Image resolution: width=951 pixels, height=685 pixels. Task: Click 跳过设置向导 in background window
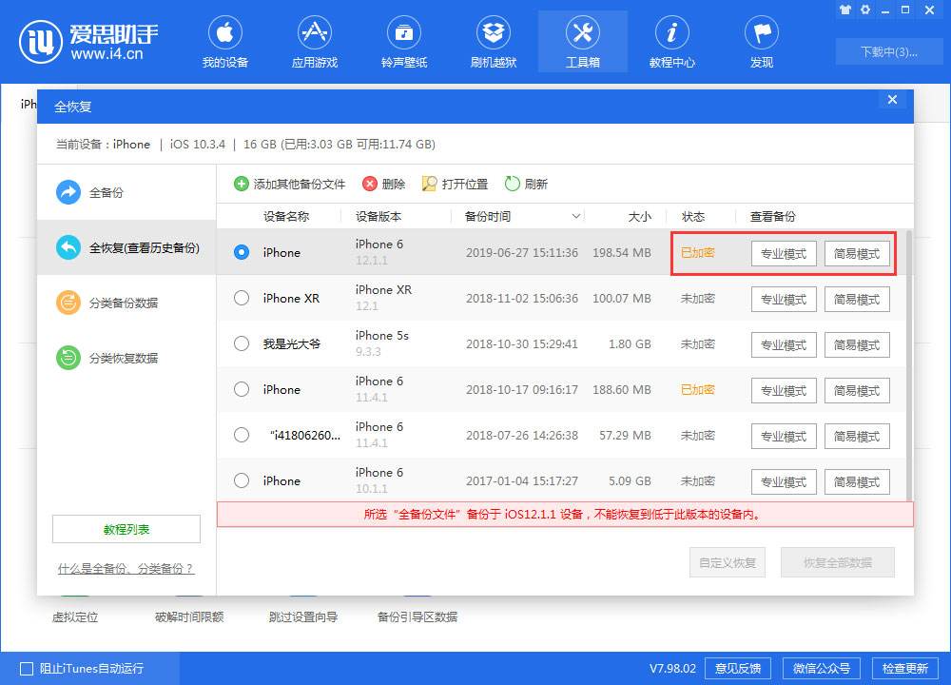(303, 617)
